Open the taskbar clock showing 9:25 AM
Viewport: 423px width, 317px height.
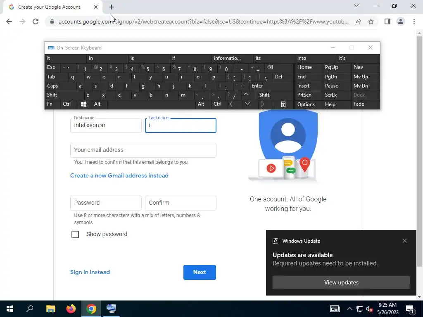pos(387,309)
